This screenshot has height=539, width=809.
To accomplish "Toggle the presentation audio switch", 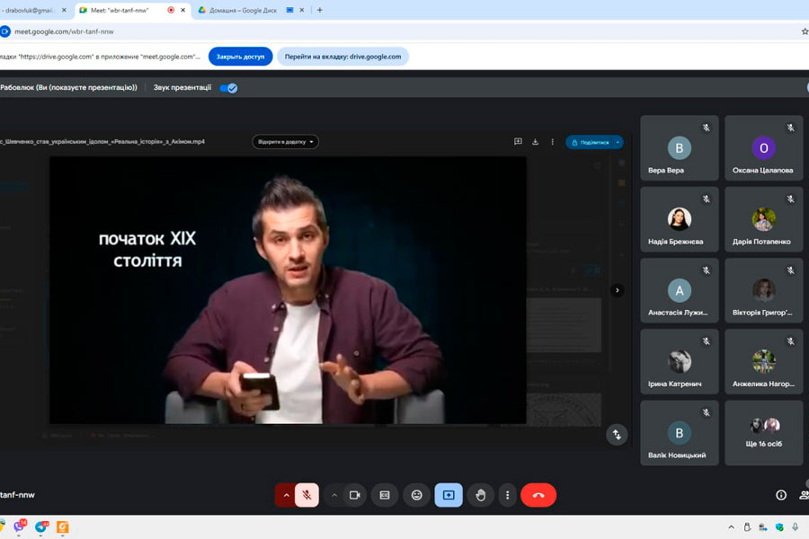I will click(x=229, y=88).
